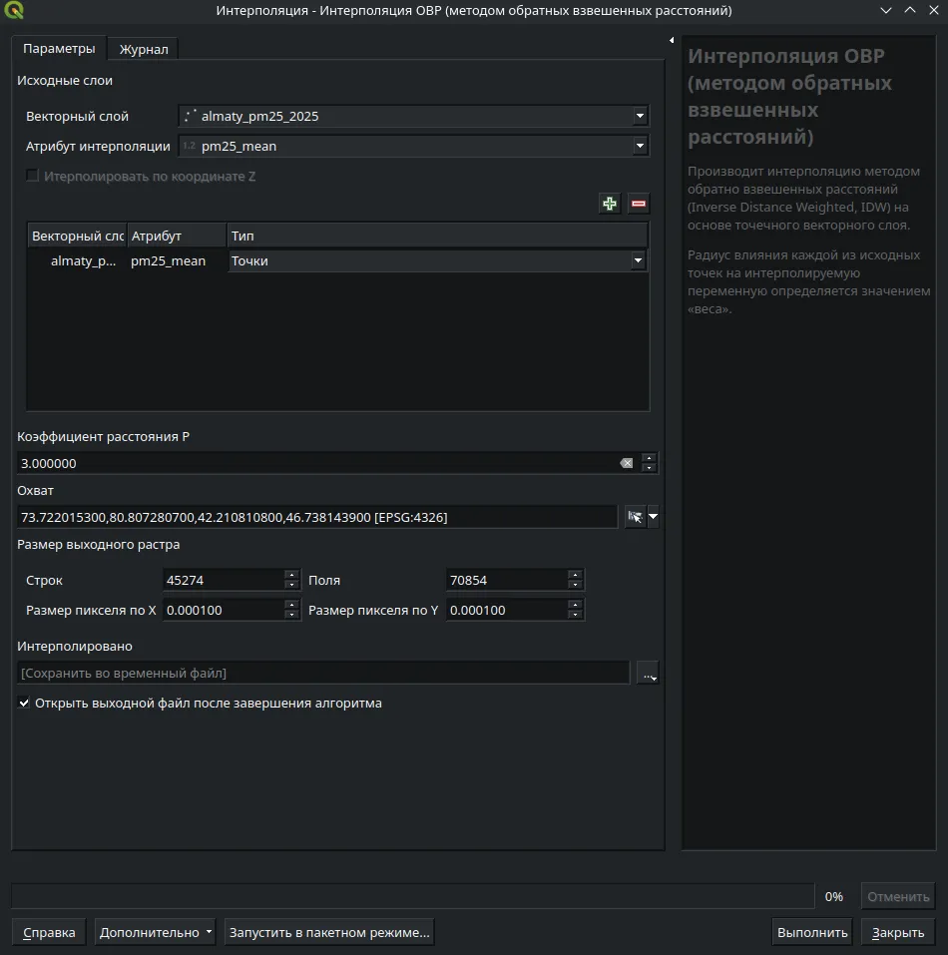This screenshot has height=955, width=948.
Task: Decrease pixel size Y value
Action: 575,615
